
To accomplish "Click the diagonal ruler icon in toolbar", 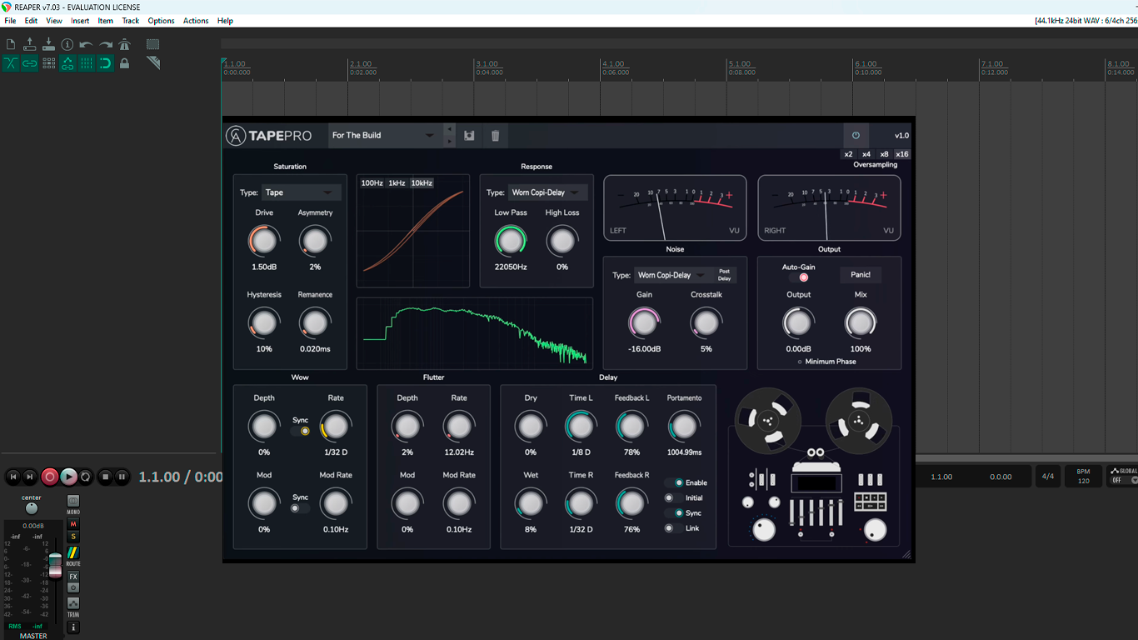I will tap(152, 63).
